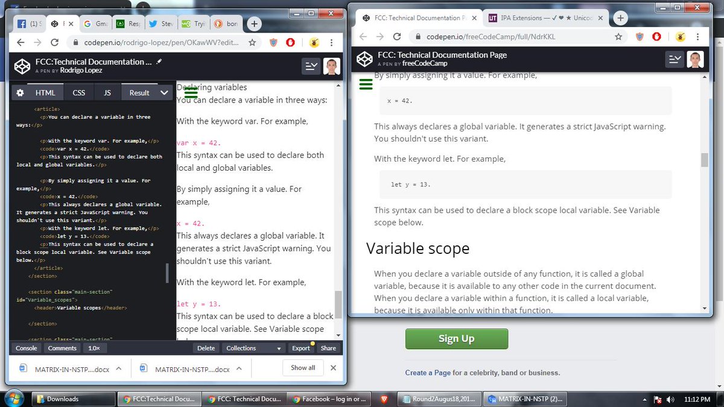
Task: Expand second MATRIX-IN-NSTP download options
Action: click(x=239, y=368)
